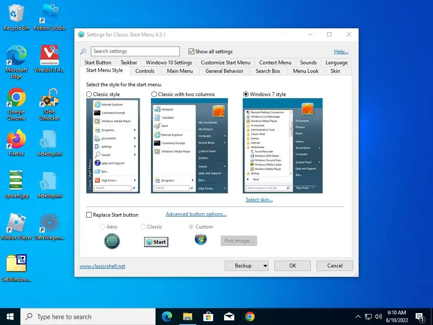Image resolution: width=433 pixels, height=325 pixels.
Task: Click the Classic style preview thumbnail
Action: point(113,146)
